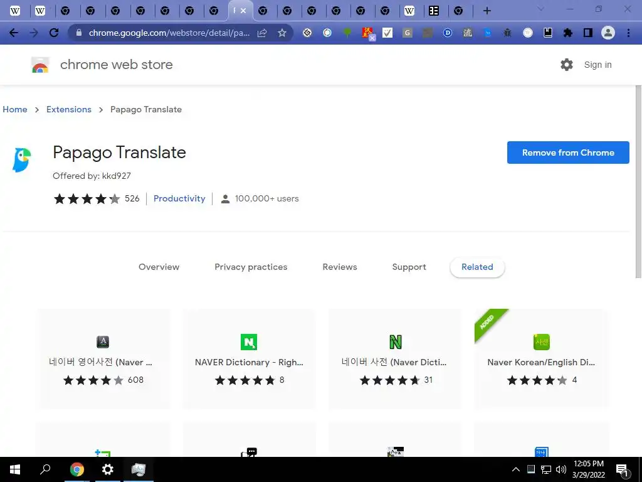Open Windows Settings from taskbar
642x482 pixels.
[107, 469]
